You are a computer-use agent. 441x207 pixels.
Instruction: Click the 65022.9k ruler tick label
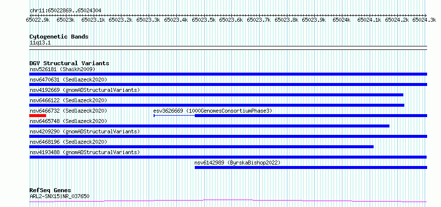pos(38,20)
